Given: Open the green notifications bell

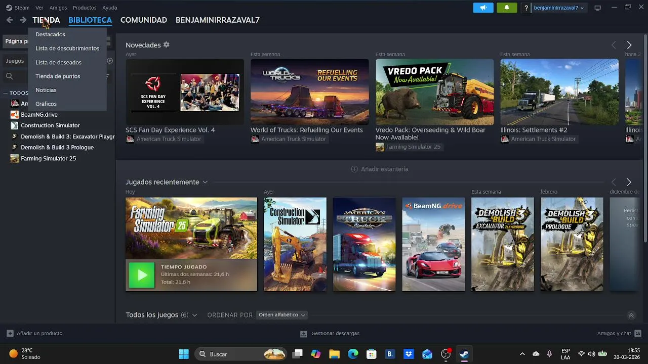Looking at the screenshot, I should (x=507, y=8).
